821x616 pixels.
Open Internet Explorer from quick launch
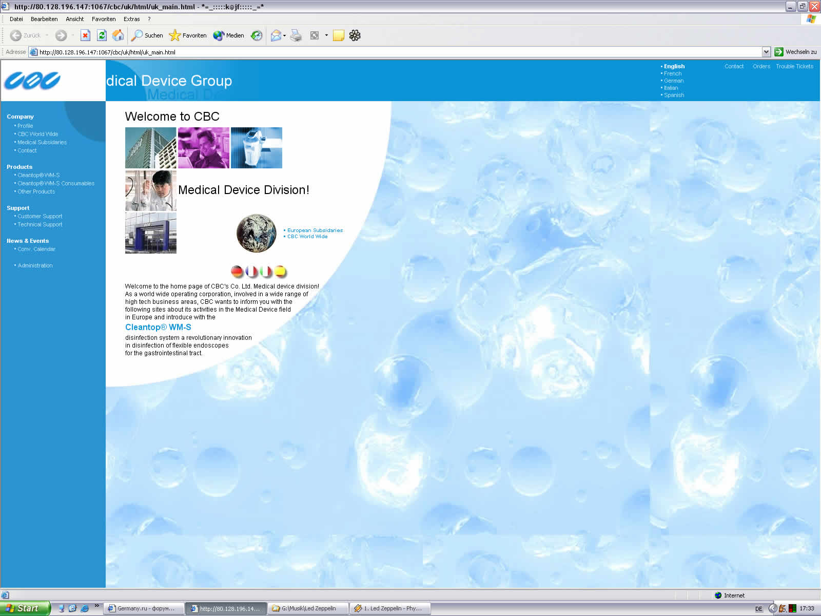(x=84, y=608)
